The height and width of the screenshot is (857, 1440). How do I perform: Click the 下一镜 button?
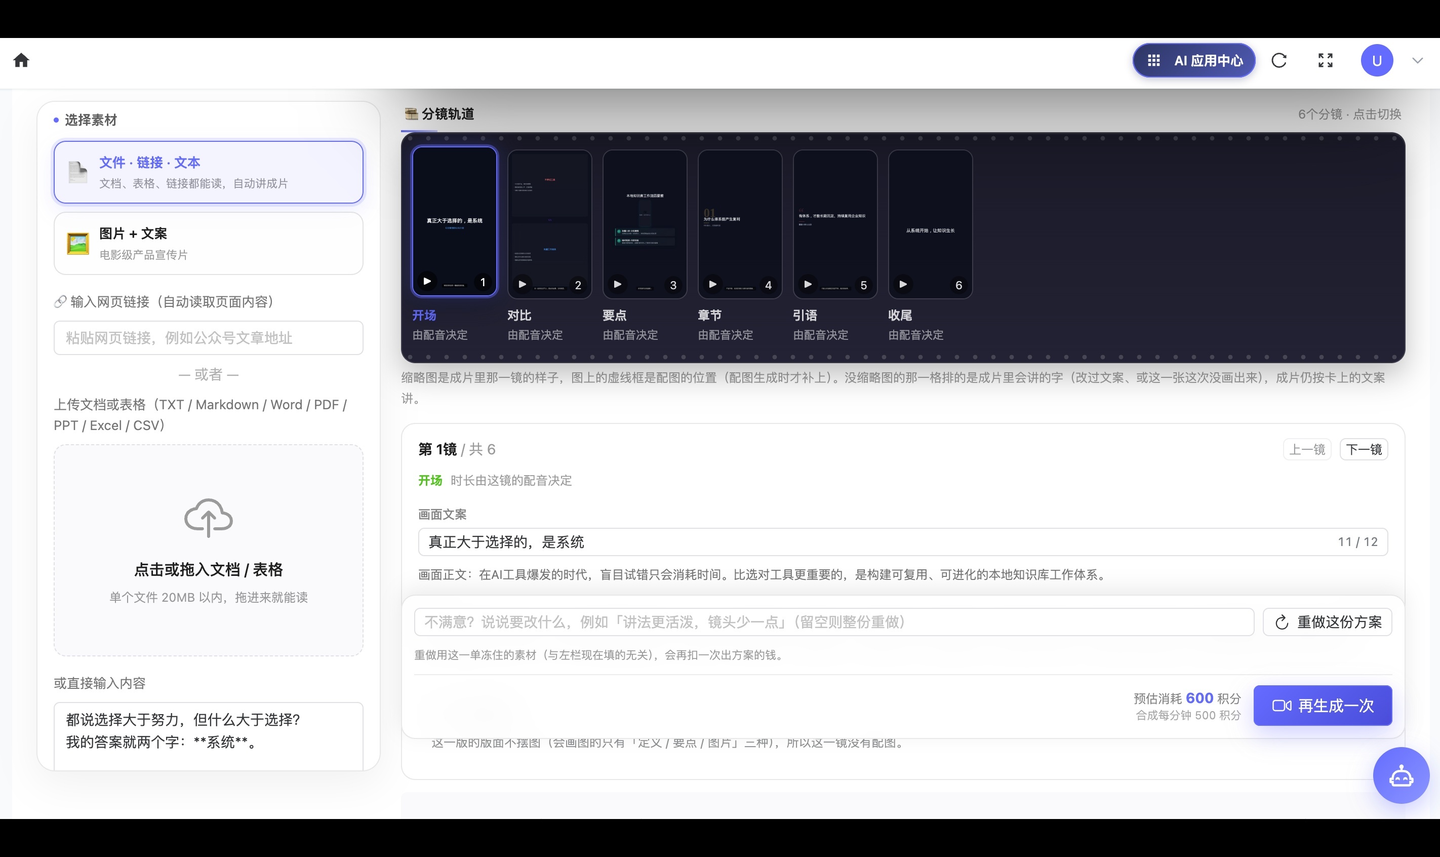point(1364,449)
